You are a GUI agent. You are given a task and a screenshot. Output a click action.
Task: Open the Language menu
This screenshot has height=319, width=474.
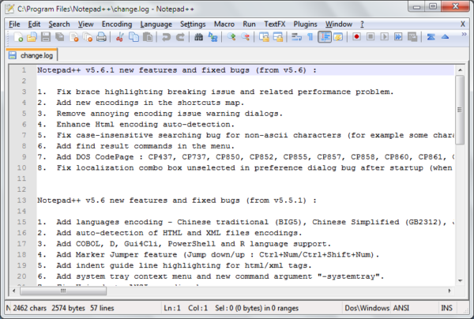coord(156,24)
